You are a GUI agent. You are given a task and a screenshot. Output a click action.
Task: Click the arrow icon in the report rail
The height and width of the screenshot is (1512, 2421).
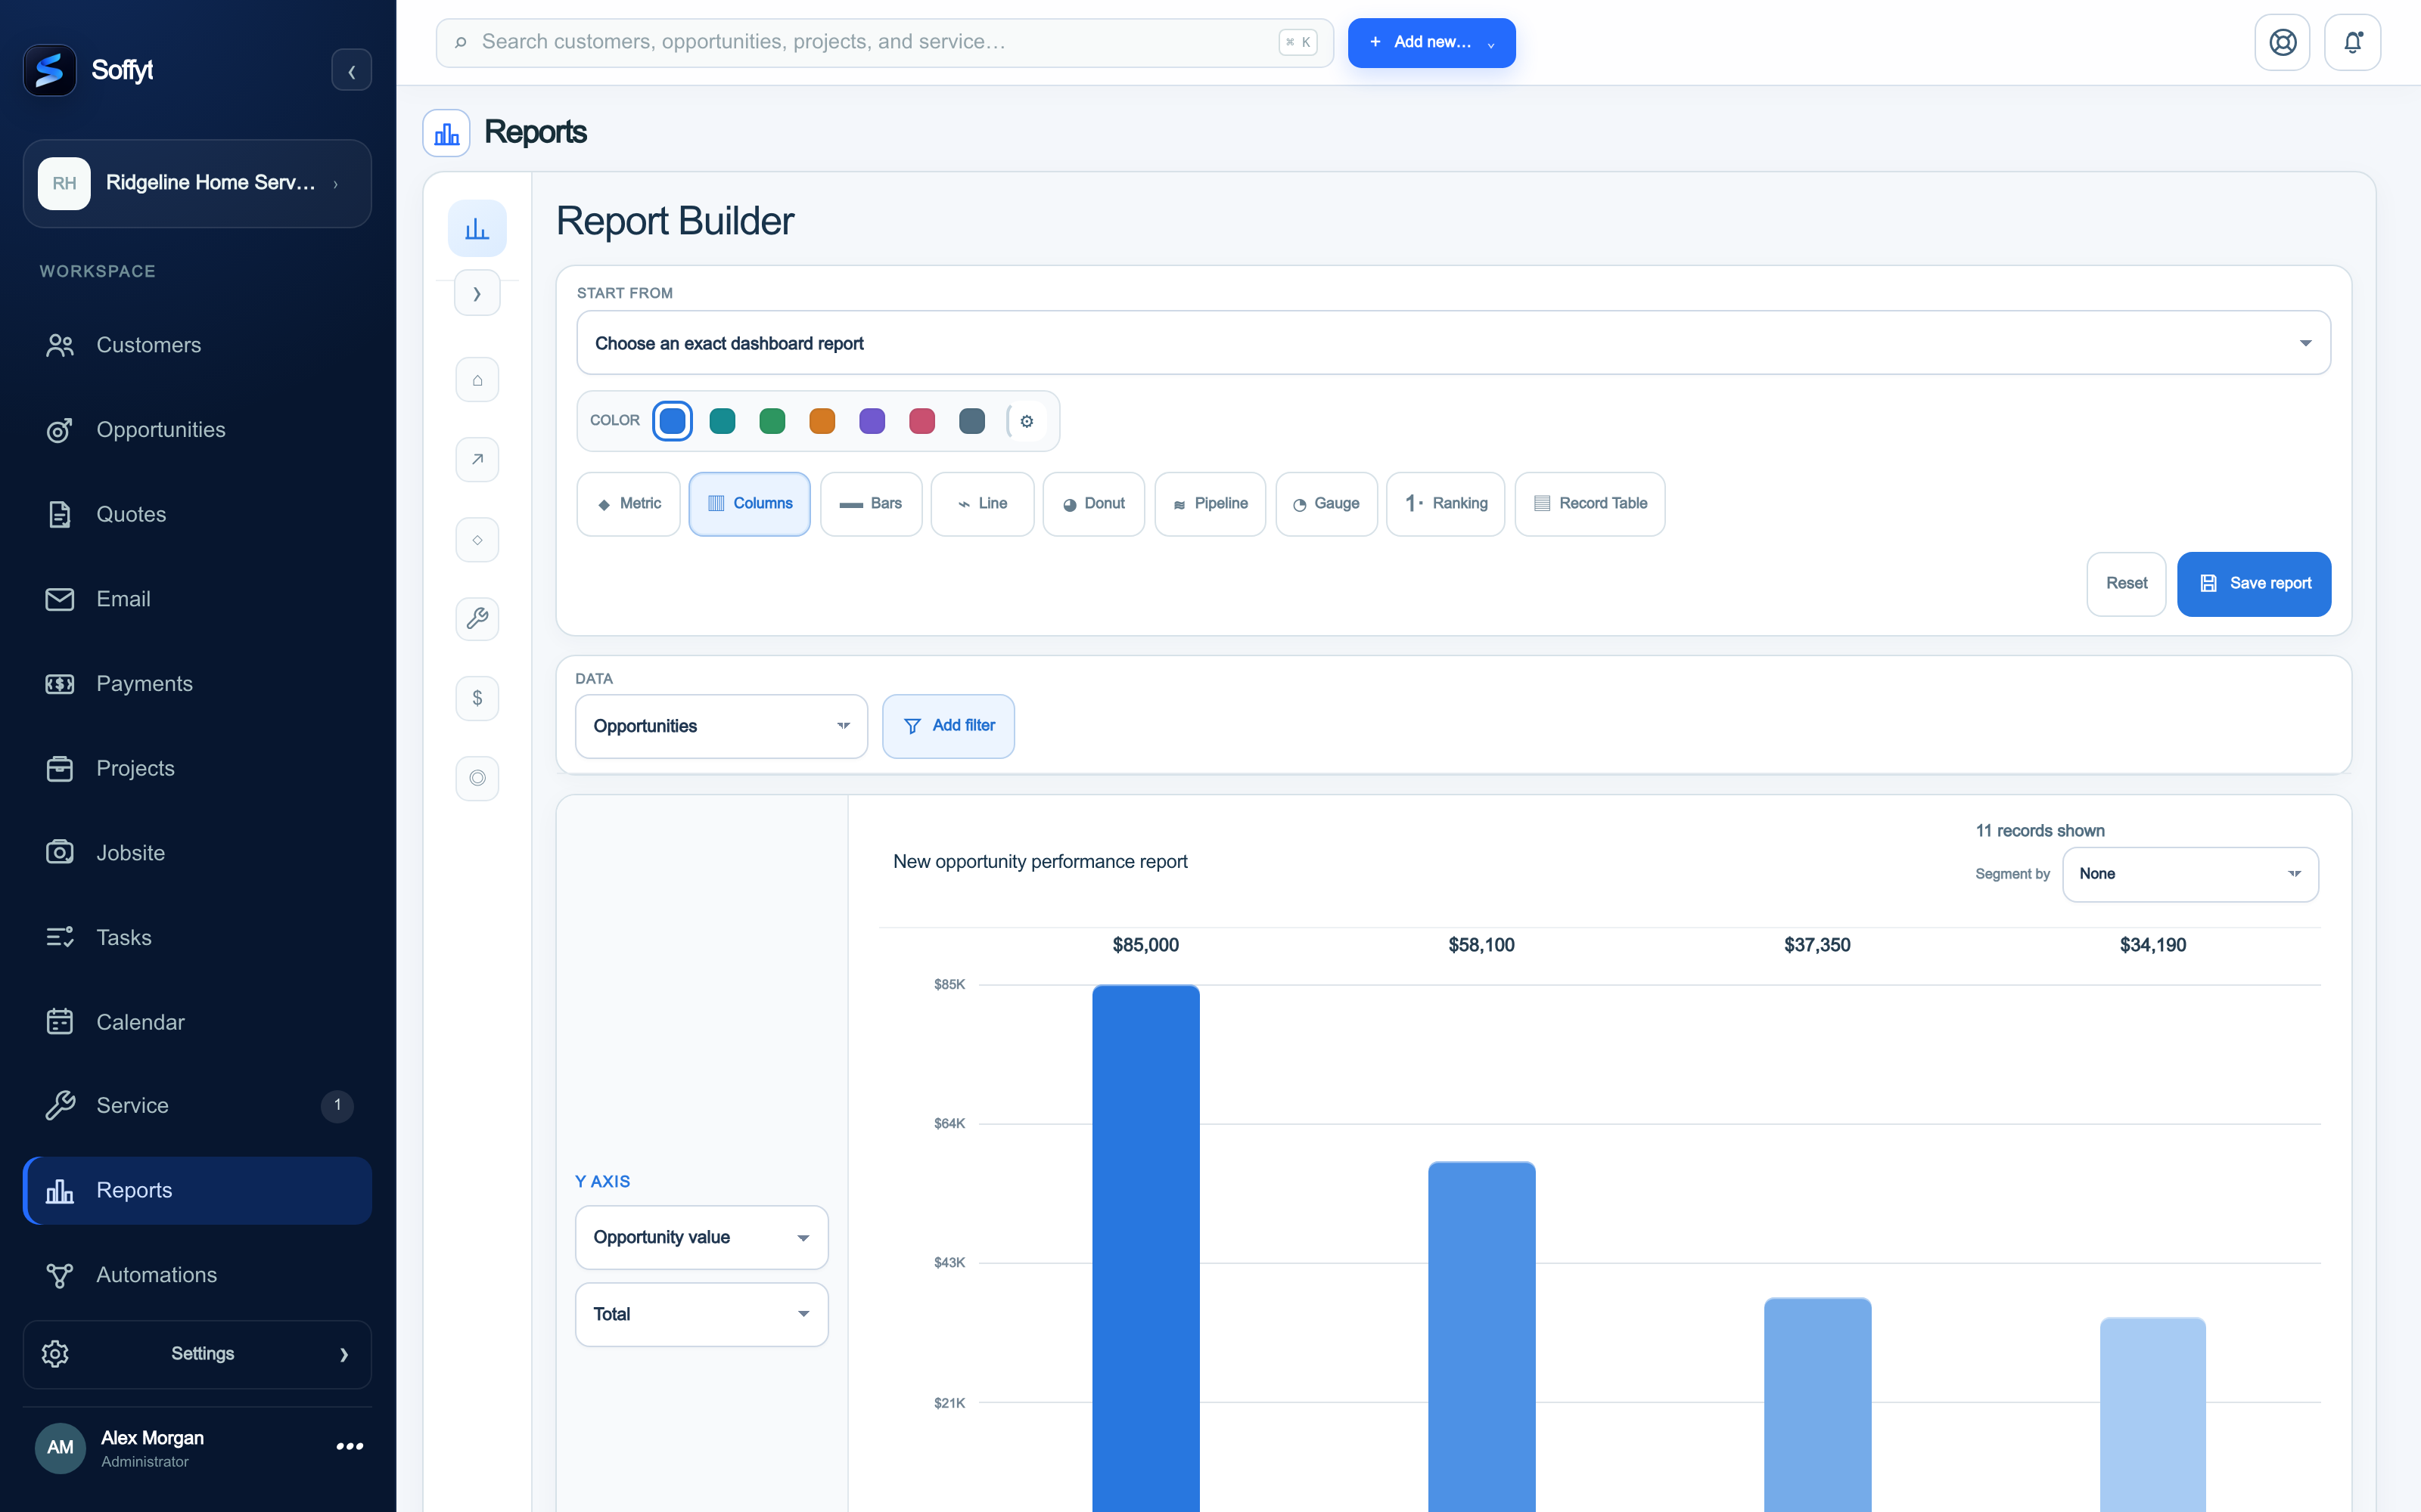coord(477,460)
